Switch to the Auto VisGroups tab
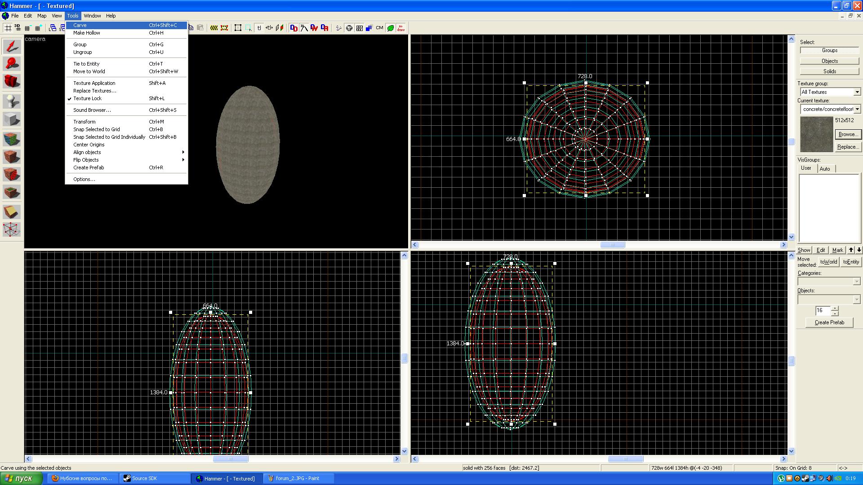The image size is (863, 485). [x=825, y=169]
